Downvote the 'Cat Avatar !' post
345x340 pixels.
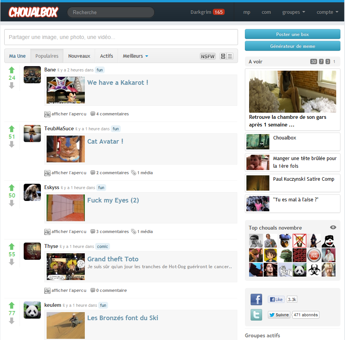pyautogui.click(x=11, y=144)
